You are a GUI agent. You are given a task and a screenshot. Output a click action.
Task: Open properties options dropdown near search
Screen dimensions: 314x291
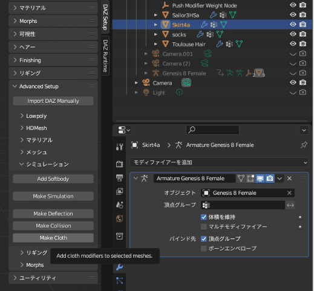tap(304, 130)
